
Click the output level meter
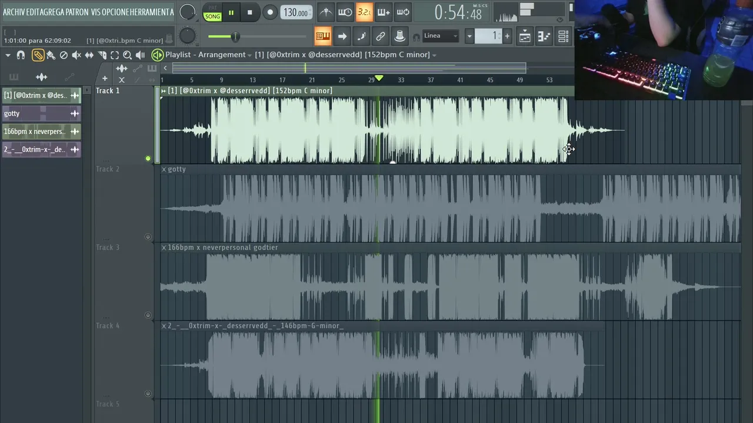pyautogui.click(x=542, y=10)
